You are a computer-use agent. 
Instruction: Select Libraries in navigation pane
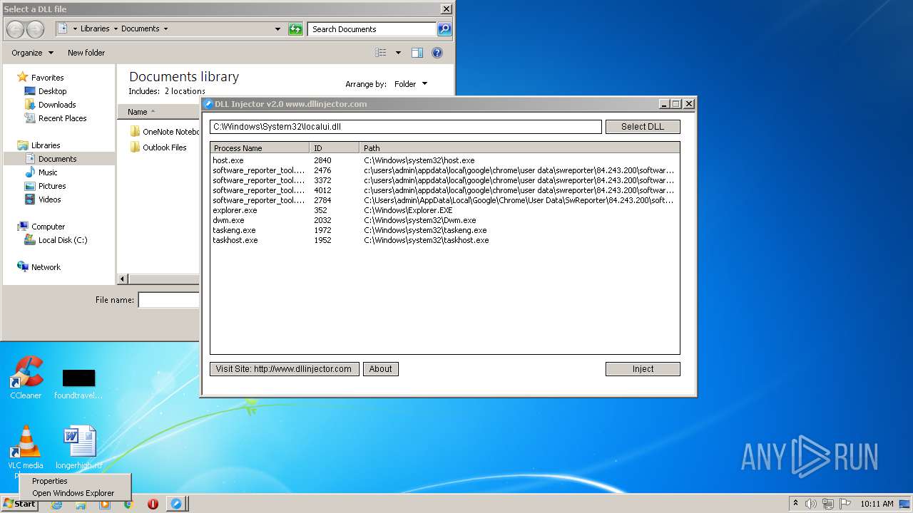tap(46, 145)
